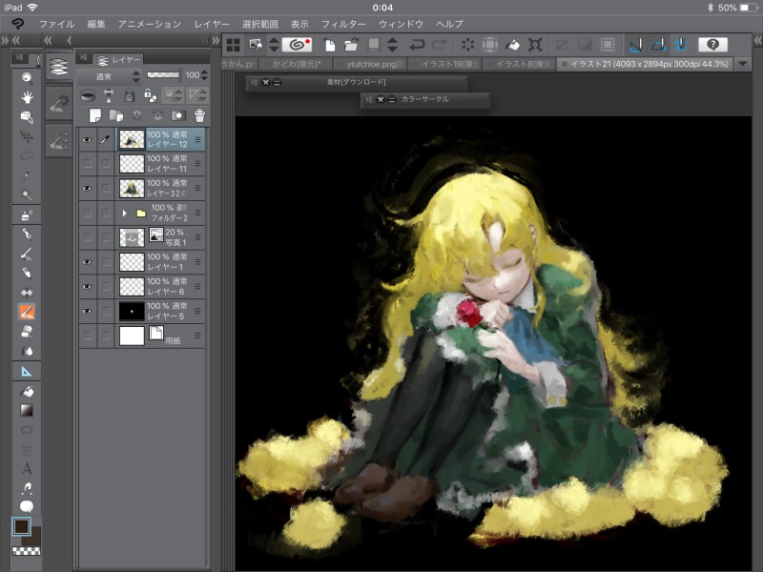Open the レイヤー menu
Viewport: 763px width, 572px height.
(211, 24)
